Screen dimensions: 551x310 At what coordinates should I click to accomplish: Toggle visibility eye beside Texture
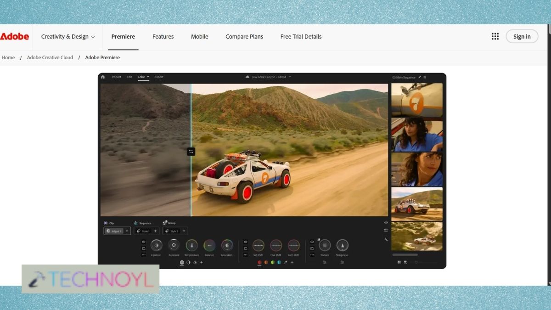coord(312,242)
